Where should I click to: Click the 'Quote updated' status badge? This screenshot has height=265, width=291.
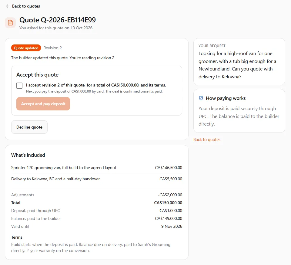pos(26,48)
